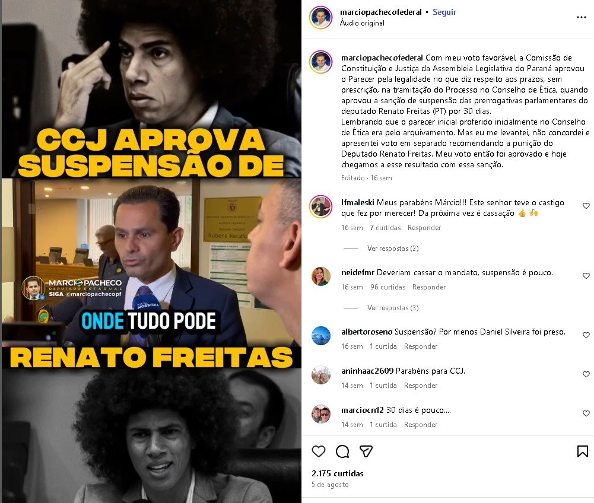Open the lfmaleski username profile
594x503 pixels.
click(358, 203)
